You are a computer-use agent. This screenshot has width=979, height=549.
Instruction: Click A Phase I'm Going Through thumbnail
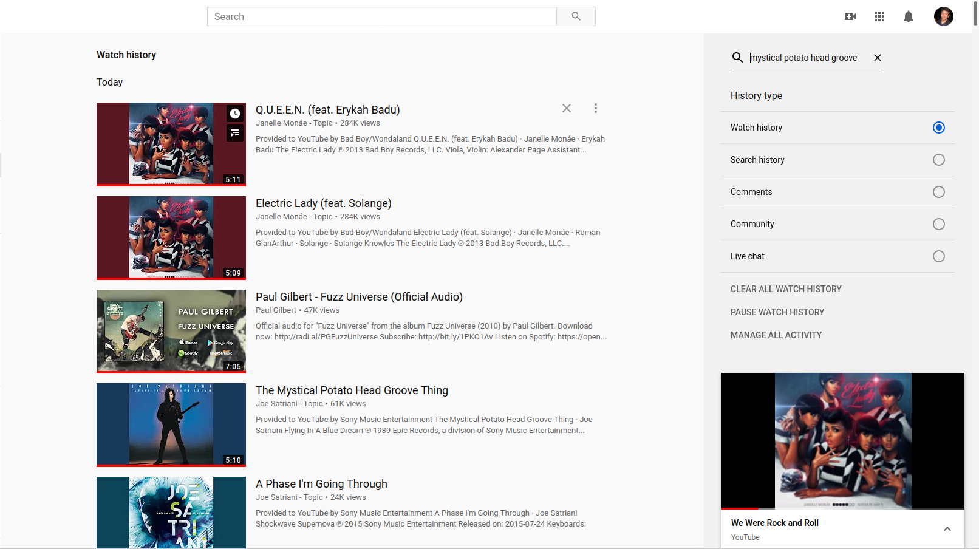(171, 513)
